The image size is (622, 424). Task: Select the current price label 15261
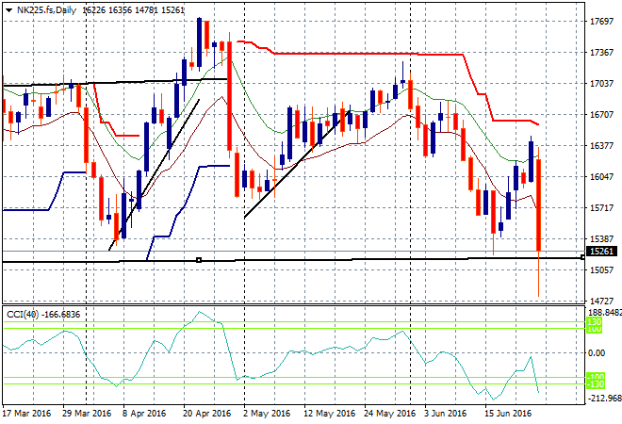[x=601, y=251]
